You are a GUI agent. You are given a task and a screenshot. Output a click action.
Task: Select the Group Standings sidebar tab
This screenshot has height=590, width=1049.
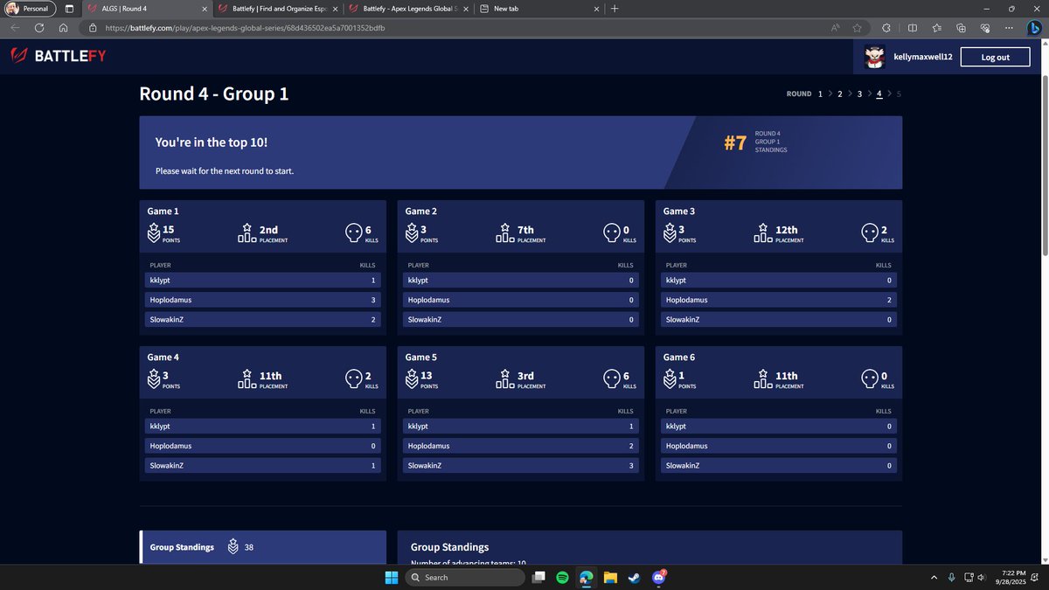(x=263, y=547)
